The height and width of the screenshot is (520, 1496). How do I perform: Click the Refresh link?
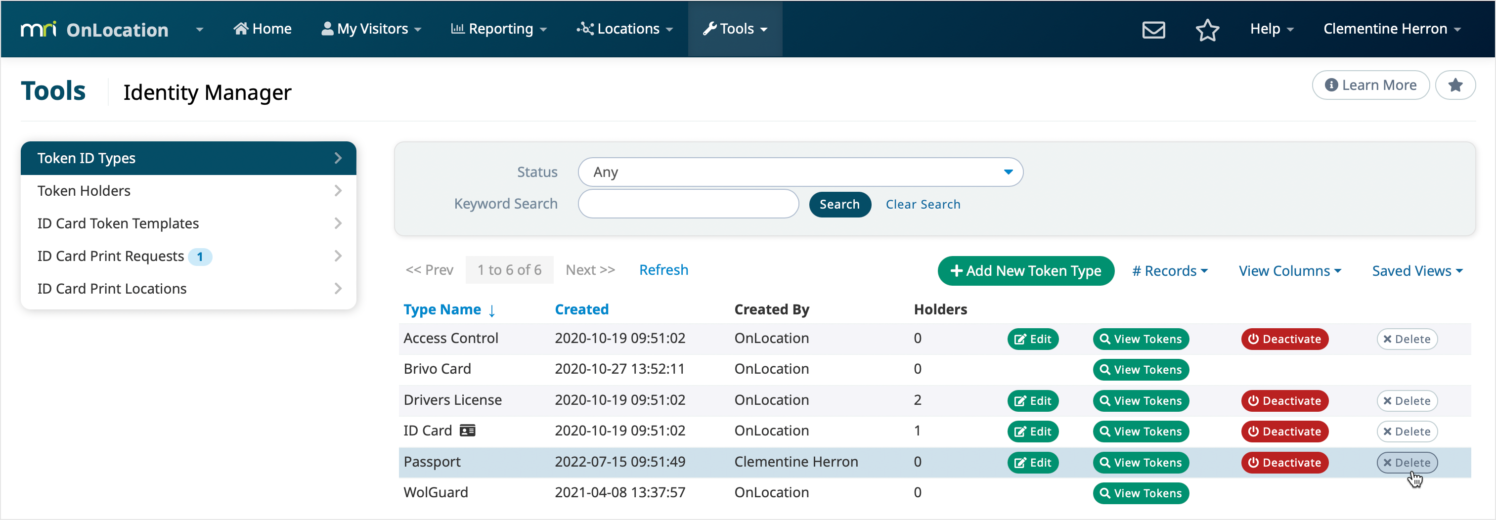tap(663, 270)
